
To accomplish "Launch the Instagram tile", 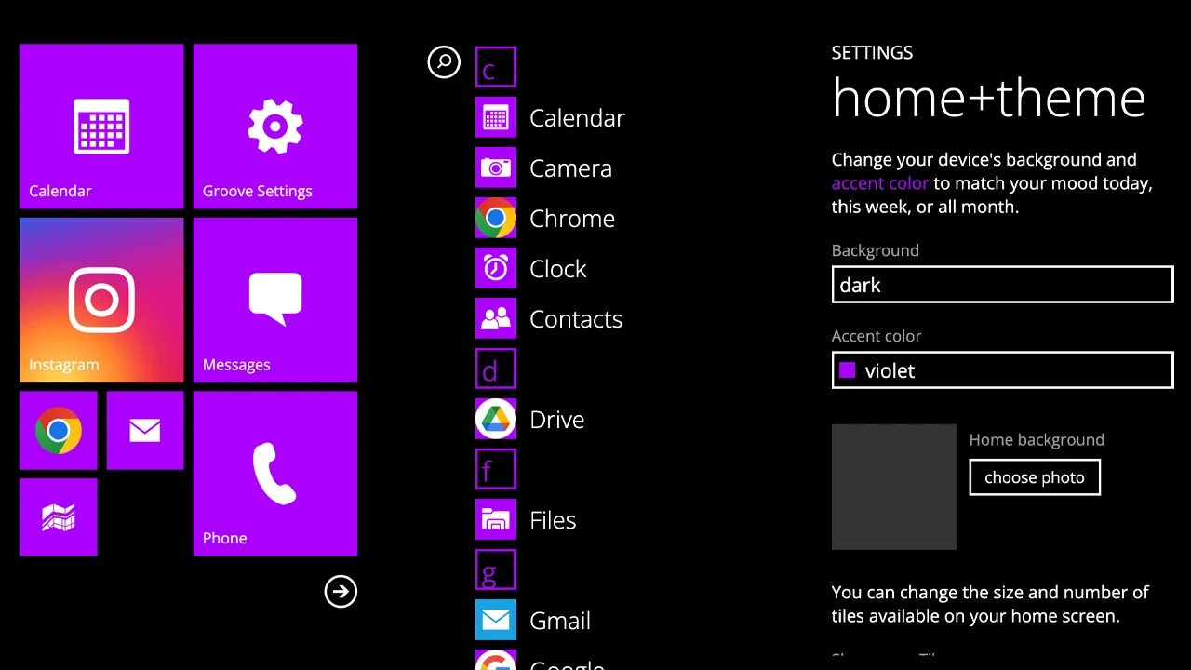I will tap(101, 300).
